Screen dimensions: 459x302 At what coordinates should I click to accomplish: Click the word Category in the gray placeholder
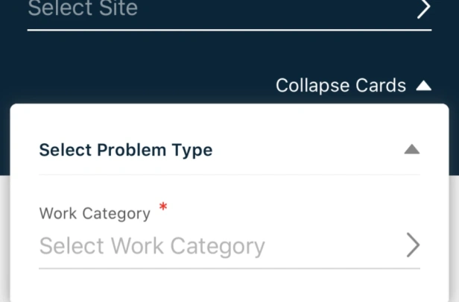(218, 247)
